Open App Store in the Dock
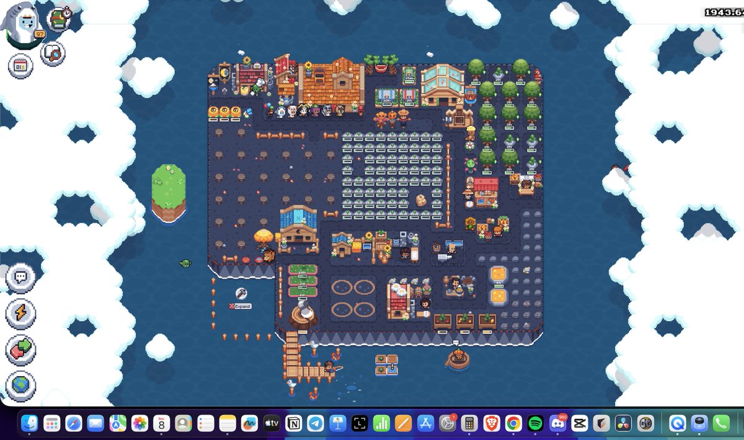The height and width of the screenshot is (440, 744). (x=426, y=423)
